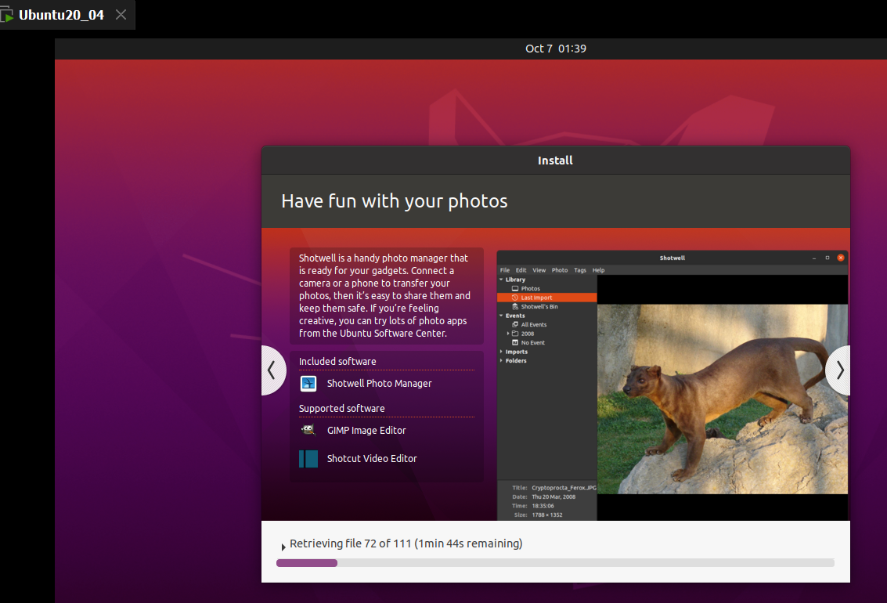The image size is (887, 603).
Task: Click the GIMP Image Editor icon
Action: coord(308,431)
